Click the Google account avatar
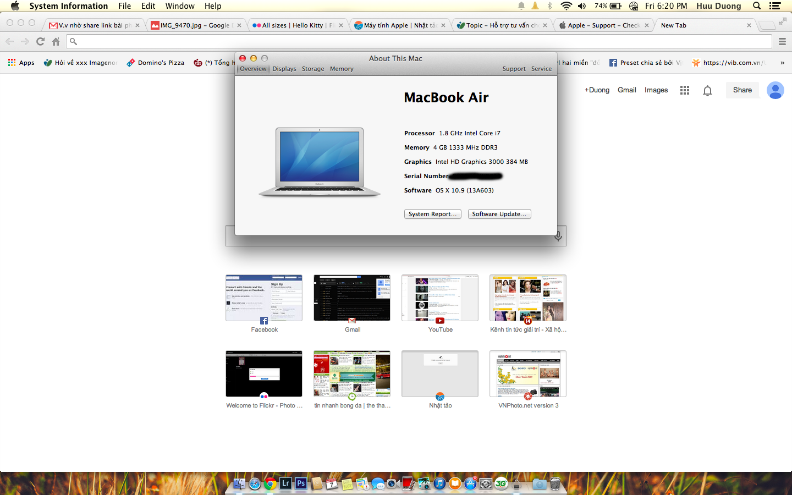 click(775, 90)
